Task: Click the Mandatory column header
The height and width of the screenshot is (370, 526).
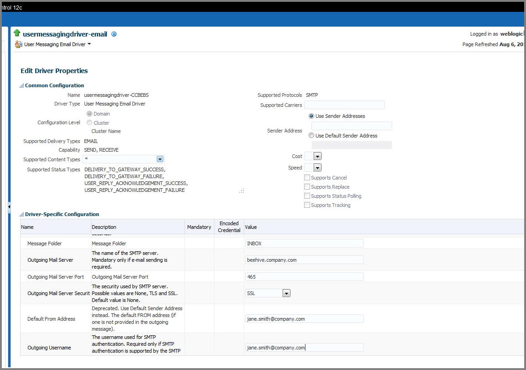Action: coord(199,227)
